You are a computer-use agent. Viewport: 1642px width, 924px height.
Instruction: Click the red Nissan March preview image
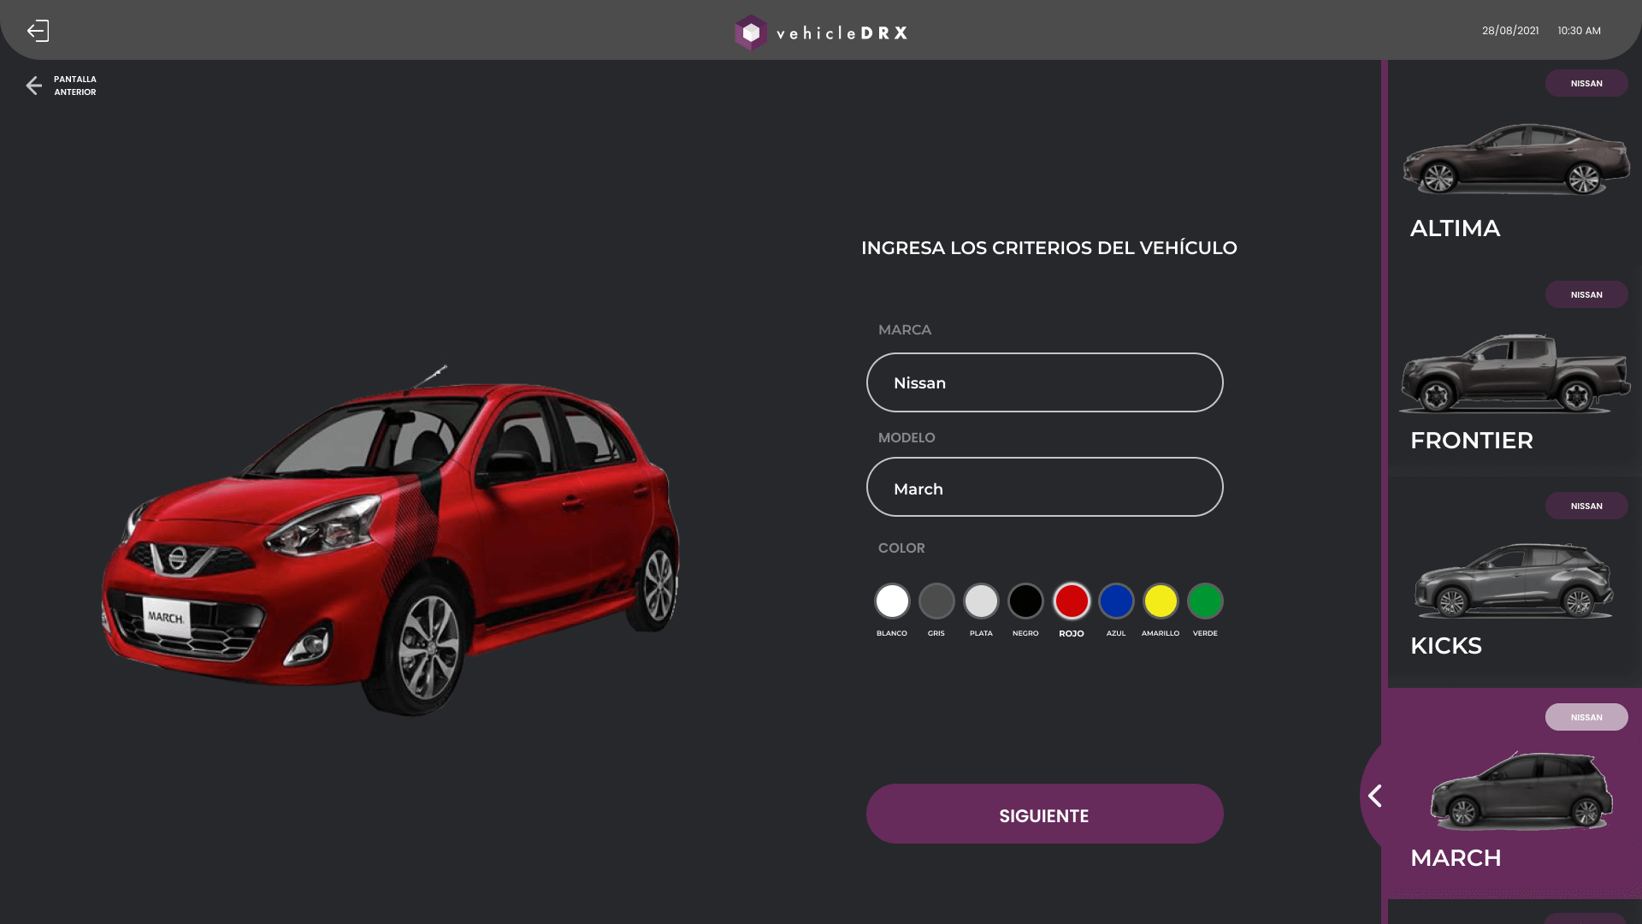(x=391, y=541)
